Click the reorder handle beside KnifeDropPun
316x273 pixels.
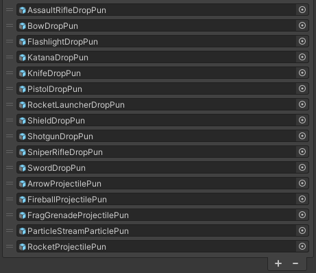coord(10,73)
